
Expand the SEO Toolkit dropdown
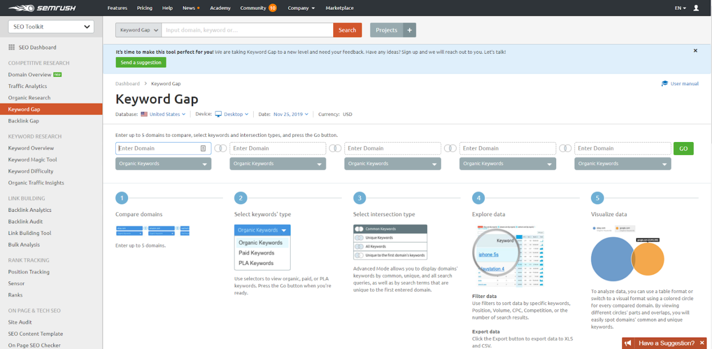51,27
